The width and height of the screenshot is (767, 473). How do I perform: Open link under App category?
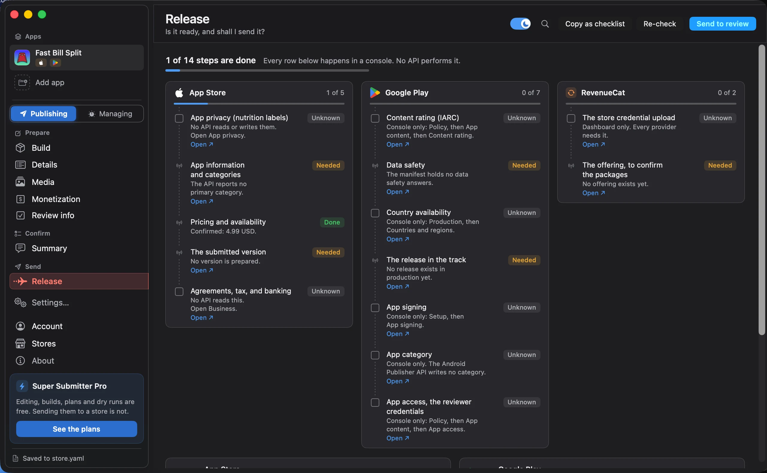(398, 381)
